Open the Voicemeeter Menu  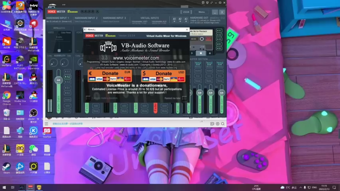201,12
